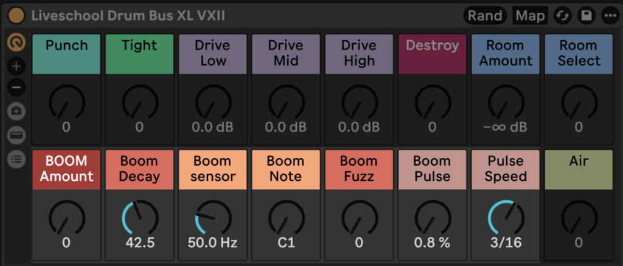Viewport: 623px width, 266px height.
Task: Click the Boom Note value C1
Action: tap(286, 242)
